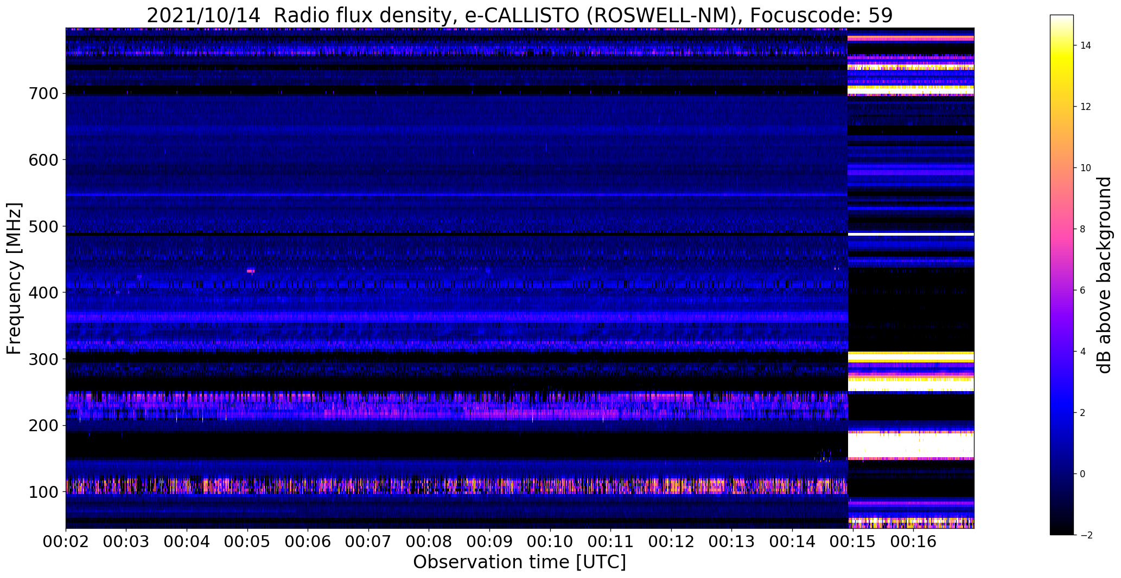
Task: Click the colorbar tick label 0
Action: 1083,474
